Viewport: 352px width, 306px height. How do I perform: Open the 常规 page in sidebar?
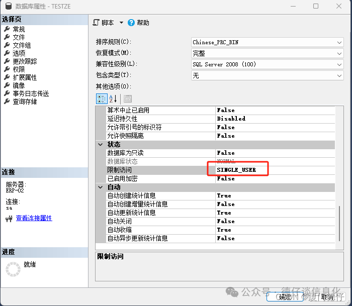point(19,29)
